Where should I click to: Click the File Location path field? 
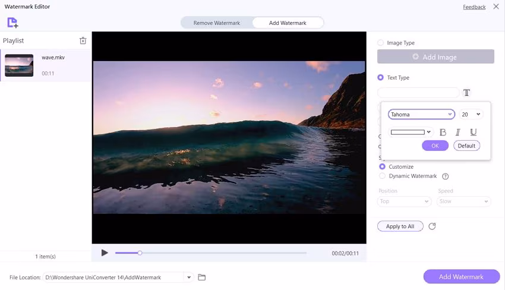click(114, 277)
